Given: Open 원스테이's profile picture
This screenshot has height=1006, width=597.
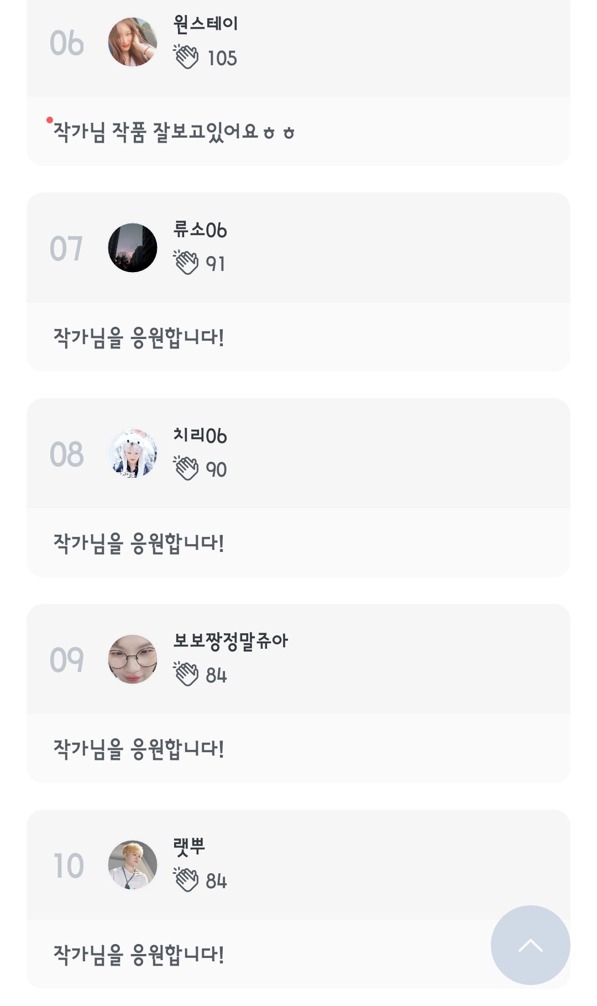Looking at the screenshot, I should [133, 42].
